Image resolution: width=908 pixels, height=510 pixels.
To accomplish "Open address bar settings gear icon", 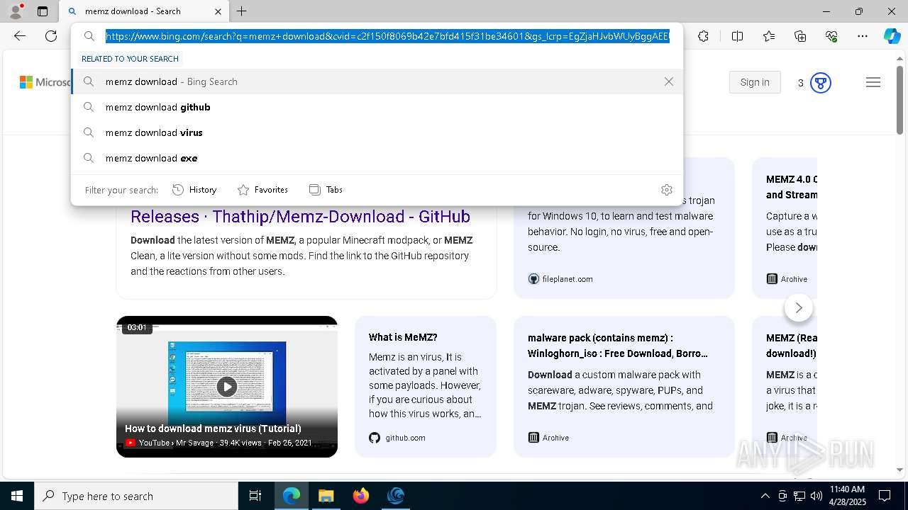I will 666,190.
